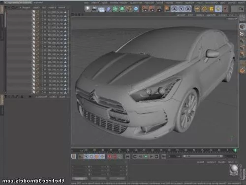The image size is (246, 185).
Task: Click the Render View clapper icon
Action: coord(159,9)
